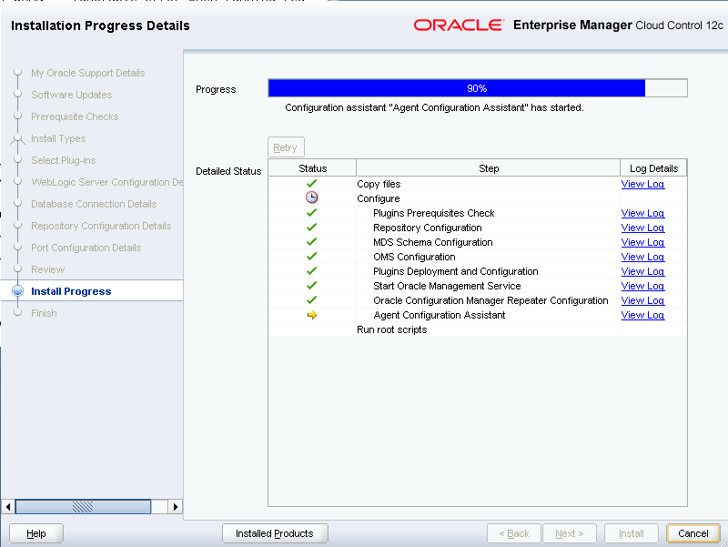
Task: Click left arrow of sidebar horizontal scrollbar
Action: 8,507
